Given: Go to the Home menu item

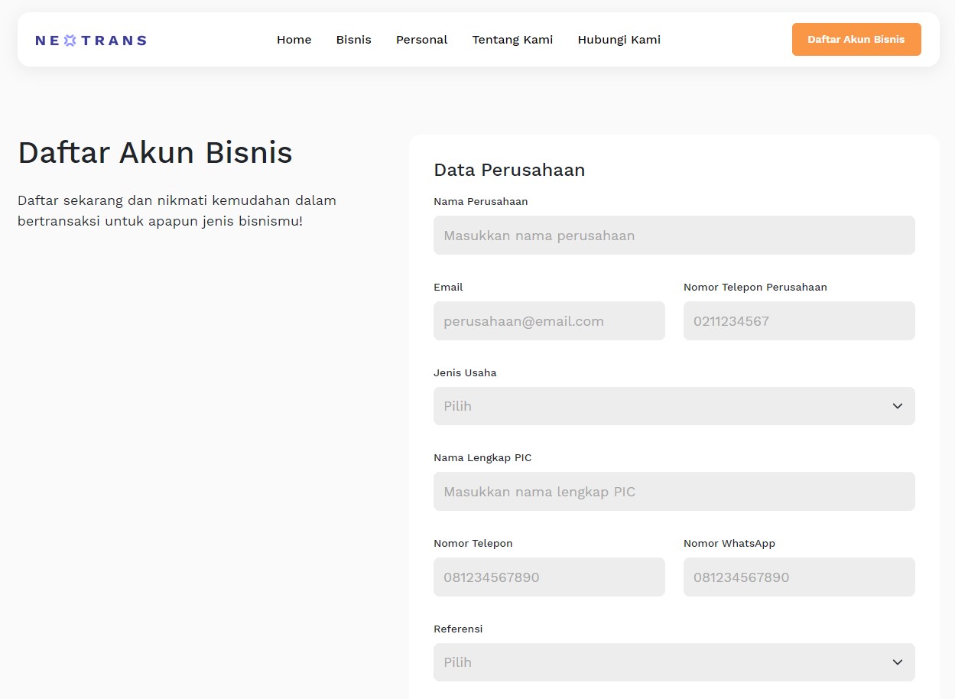Looking at the screenshot, I should (294, 40).
